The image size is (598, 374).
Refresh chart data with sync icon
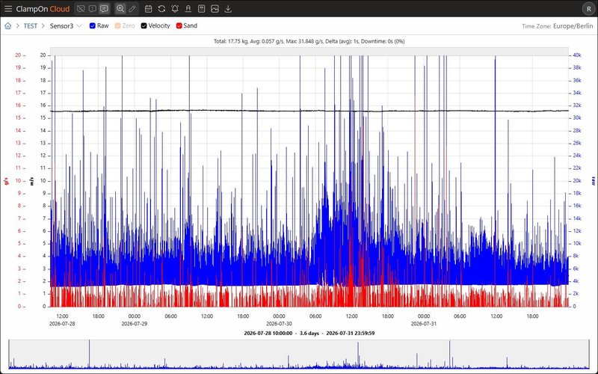[161, 8]
